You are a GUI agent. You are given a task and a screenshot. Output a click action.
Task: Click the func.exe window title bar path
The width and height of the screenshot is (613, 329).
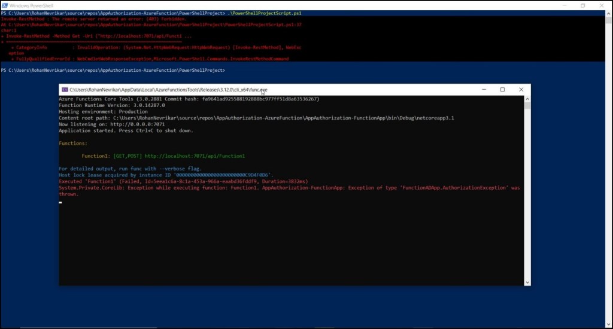pyautogui.click(x=168, y=90)
